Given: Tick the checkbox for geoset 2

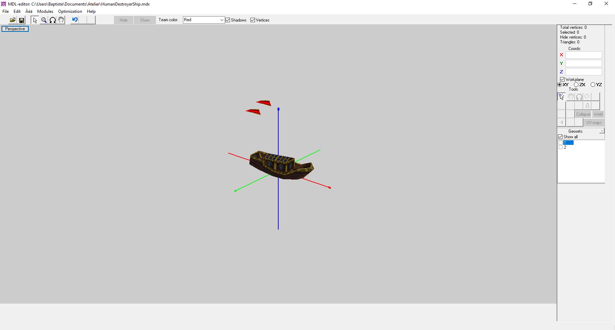Looking at the screenshot, I should click(x=560, y=147).
